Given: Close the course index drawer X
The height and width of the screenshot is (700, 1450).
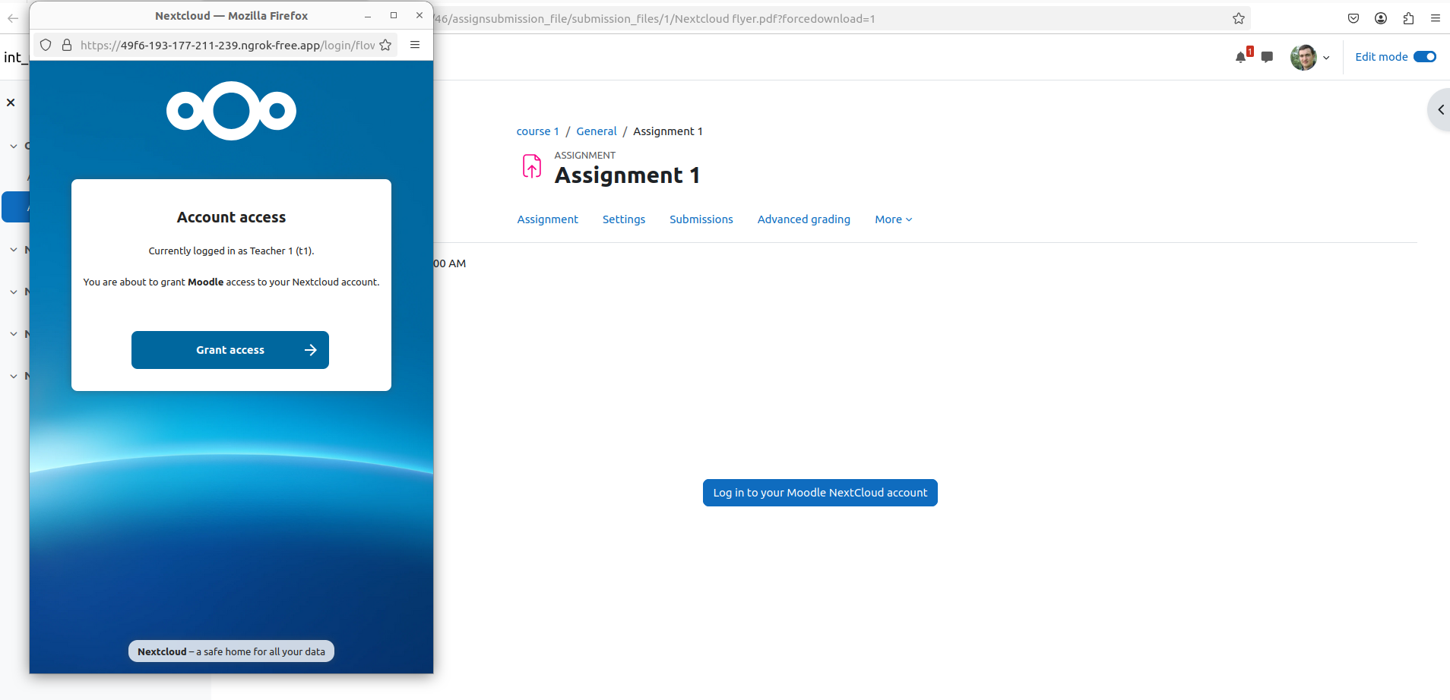Looking at the screenshot, I should pos(11,102).
